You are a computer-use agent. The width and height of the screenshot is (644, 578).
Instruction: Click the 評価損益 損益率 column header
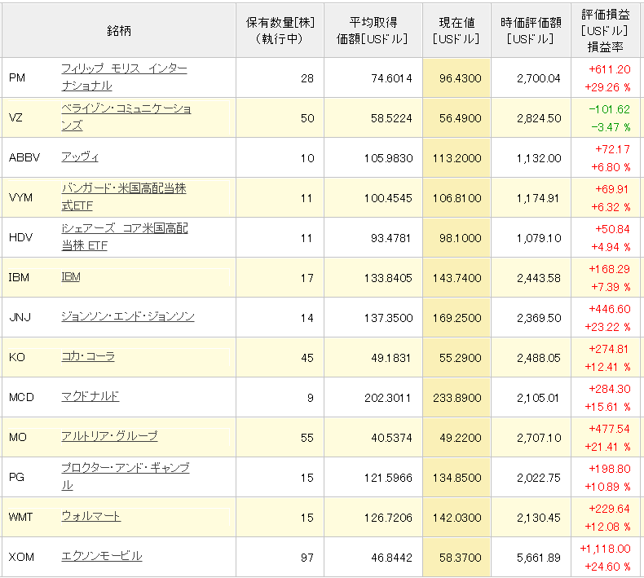tap(606, 30)
